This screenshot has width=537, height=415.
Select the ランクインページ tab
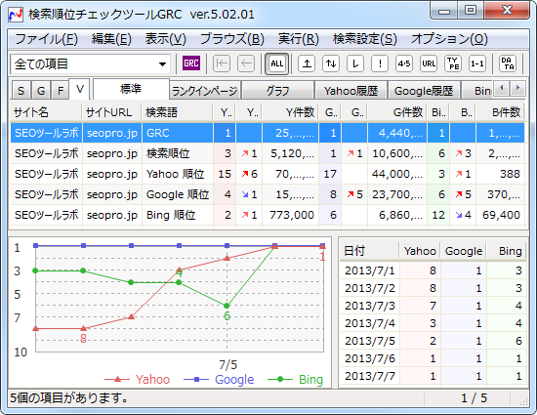pos(205,91)
